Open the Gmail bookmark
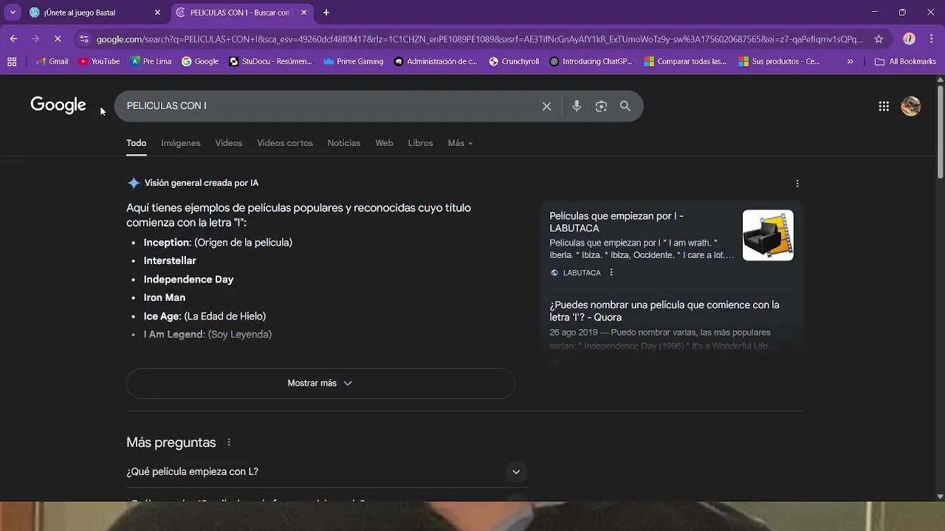Screen dimensions: 945x531 tap(52, 61)
